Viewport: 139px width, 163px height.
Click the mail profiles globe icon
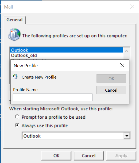(14, 35)
